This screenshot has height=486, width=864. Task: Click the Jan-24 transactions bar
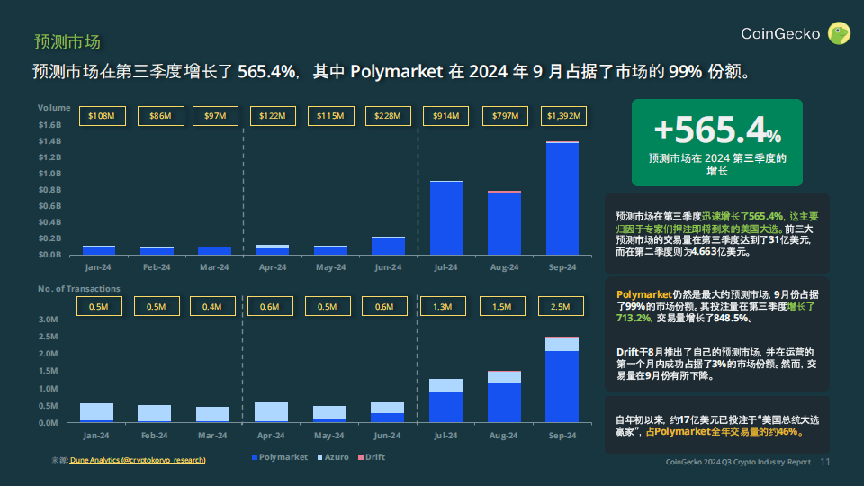96,413
